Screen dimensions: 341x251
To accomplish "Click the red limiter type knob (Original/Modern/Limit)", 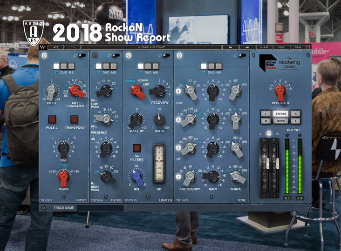I will [137, 91].
